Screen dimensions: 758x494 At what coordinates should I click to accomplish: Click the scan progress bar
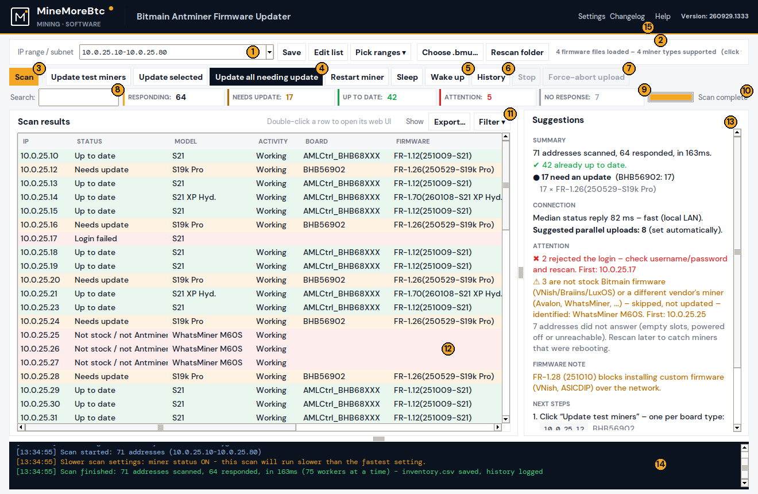(671, 97)
